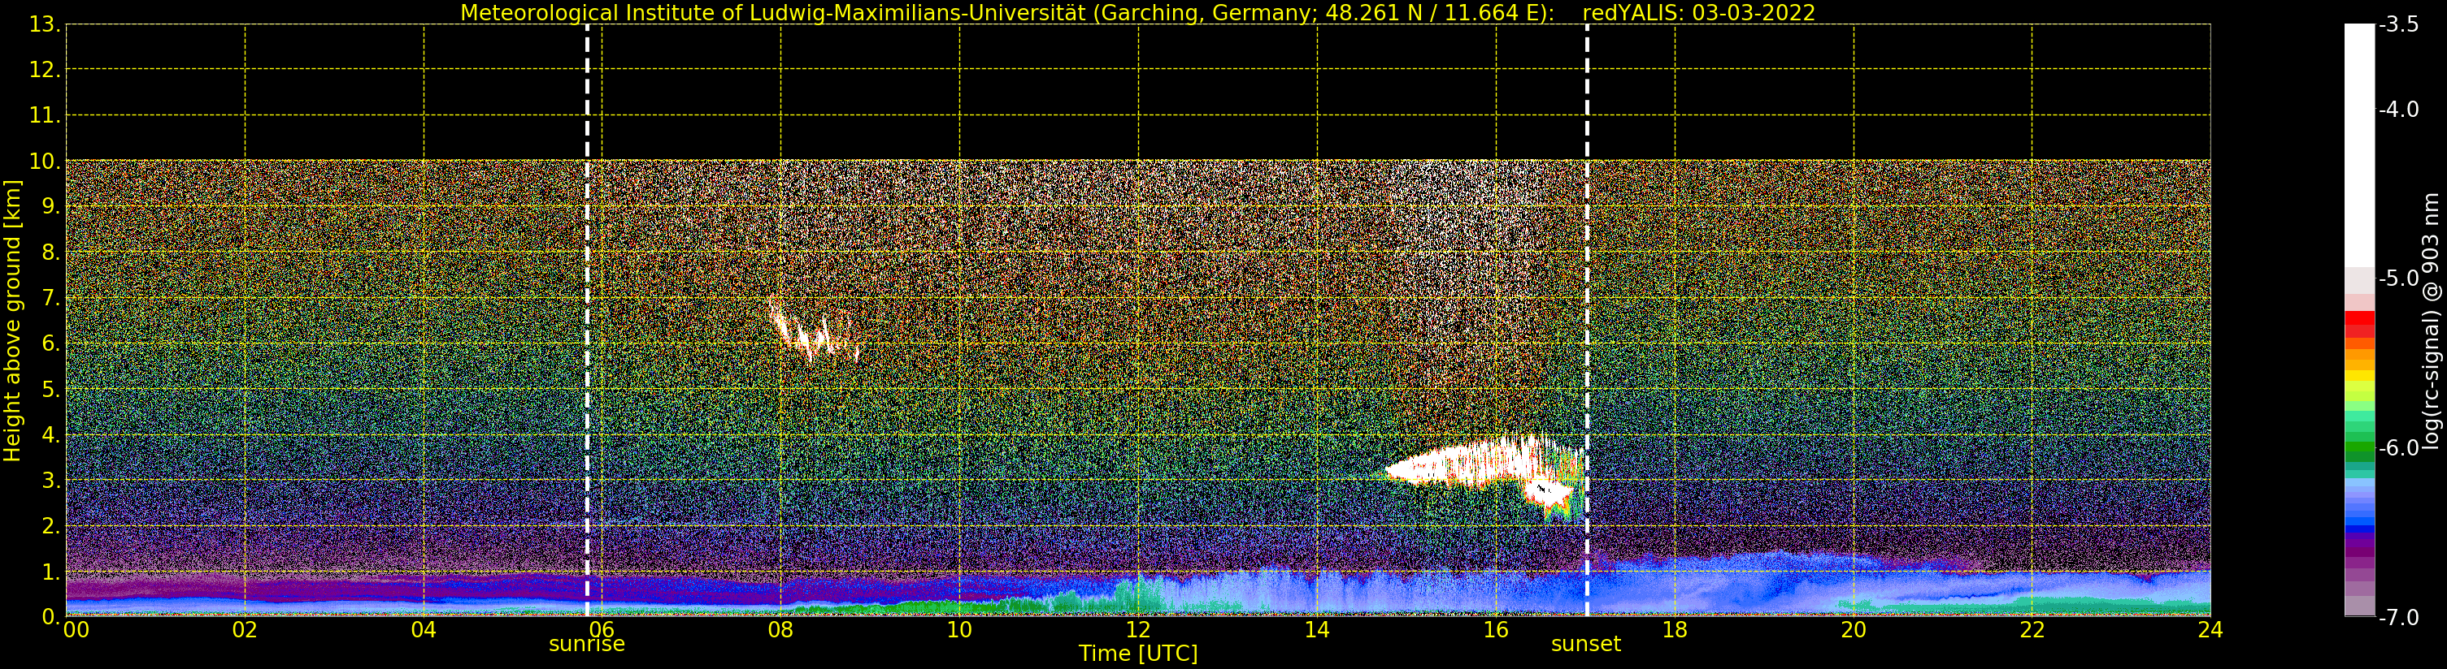The image size is (2447, 669).
Task: Click the 'log(rc-signal) @ 903 nm' colorbar label
Action: click(2430, 321)
